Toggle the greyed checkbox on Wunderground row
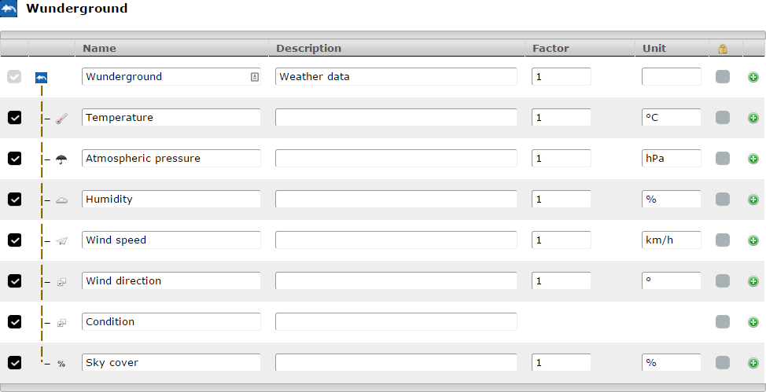This screenshot has width=766, height=392. click(x=14, y=77)
